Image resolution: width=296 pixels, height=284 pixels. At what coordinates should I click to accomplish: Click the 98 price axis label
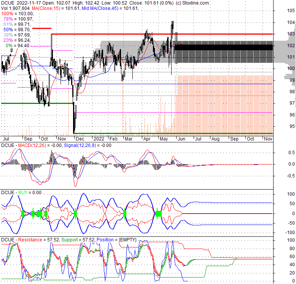tap(292, 92)
